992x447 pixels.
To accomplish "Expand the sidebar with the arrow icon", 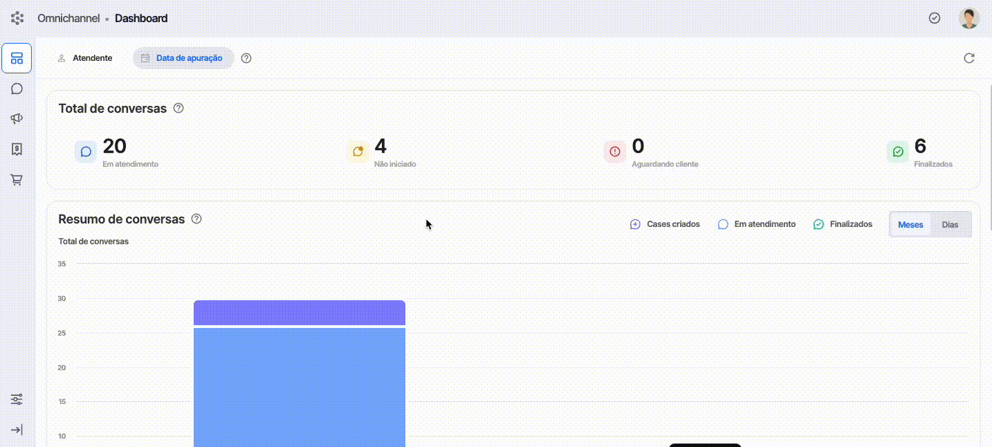I will tap(17, 430).
